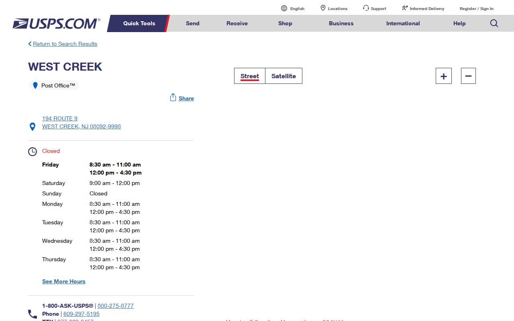This screenshot has width=514, height=321.
Task: Open the Receive menu
Action: [237, 23]
